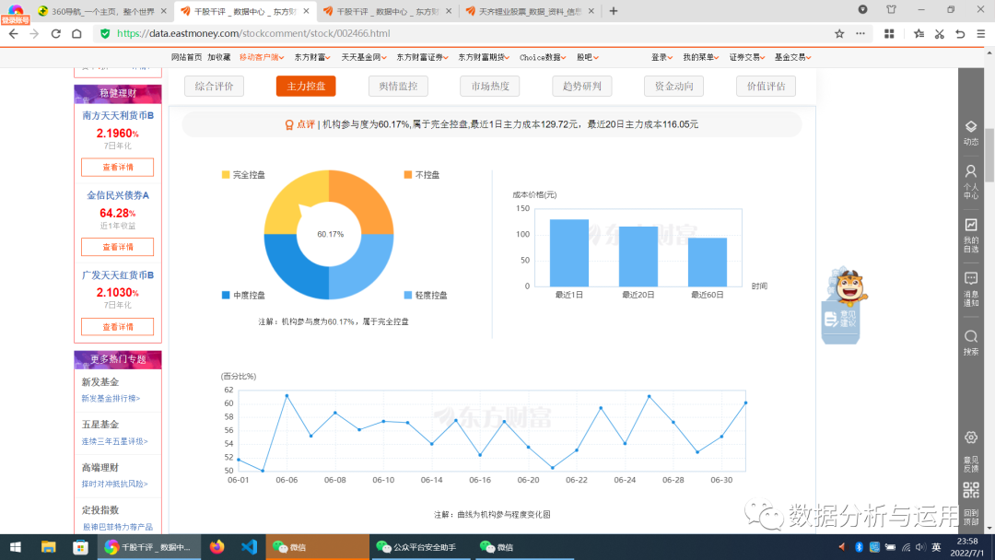
Task: Expand the 移动客户端 dropdown
Action: pyautogui.click(x=262, y=57)
